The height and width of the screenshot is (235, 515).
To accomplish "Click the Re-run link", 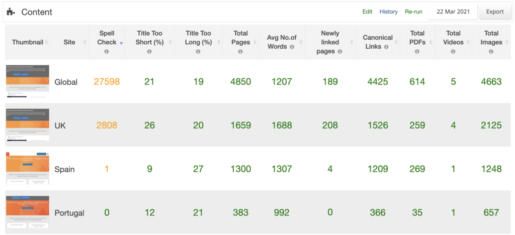I will pos(413,12).
